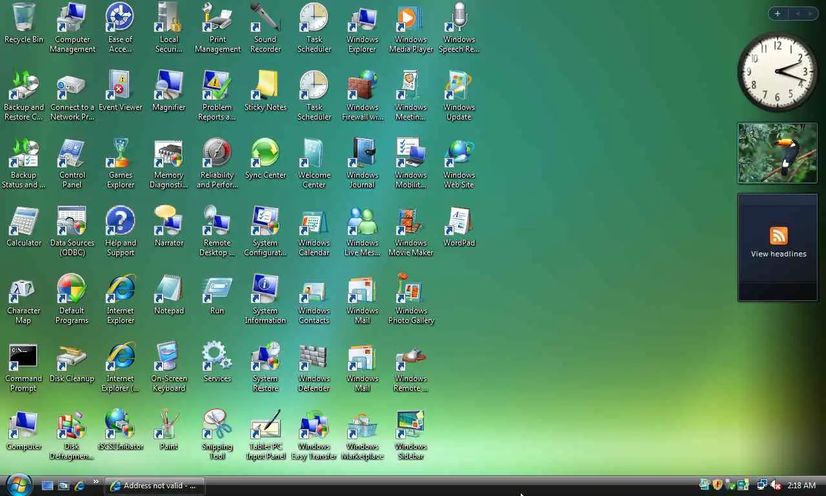Launch the Calculator shortcut

click(x=24, y=227)
